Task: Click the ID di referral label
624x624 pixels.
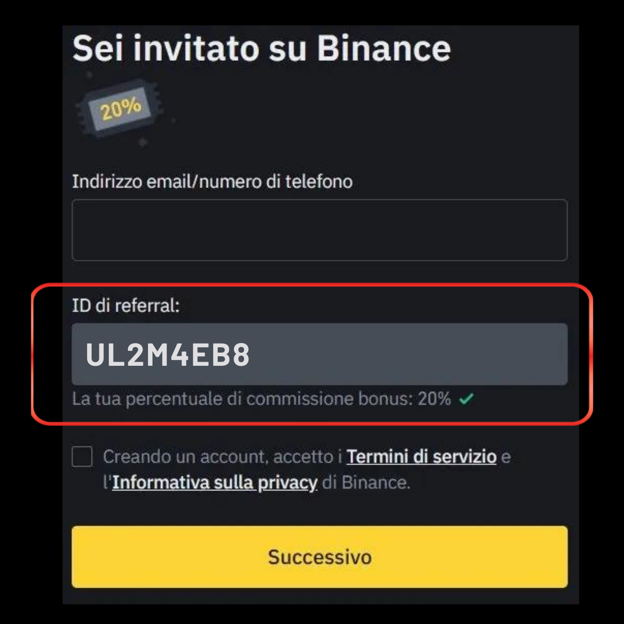Action: coord(126,305)
